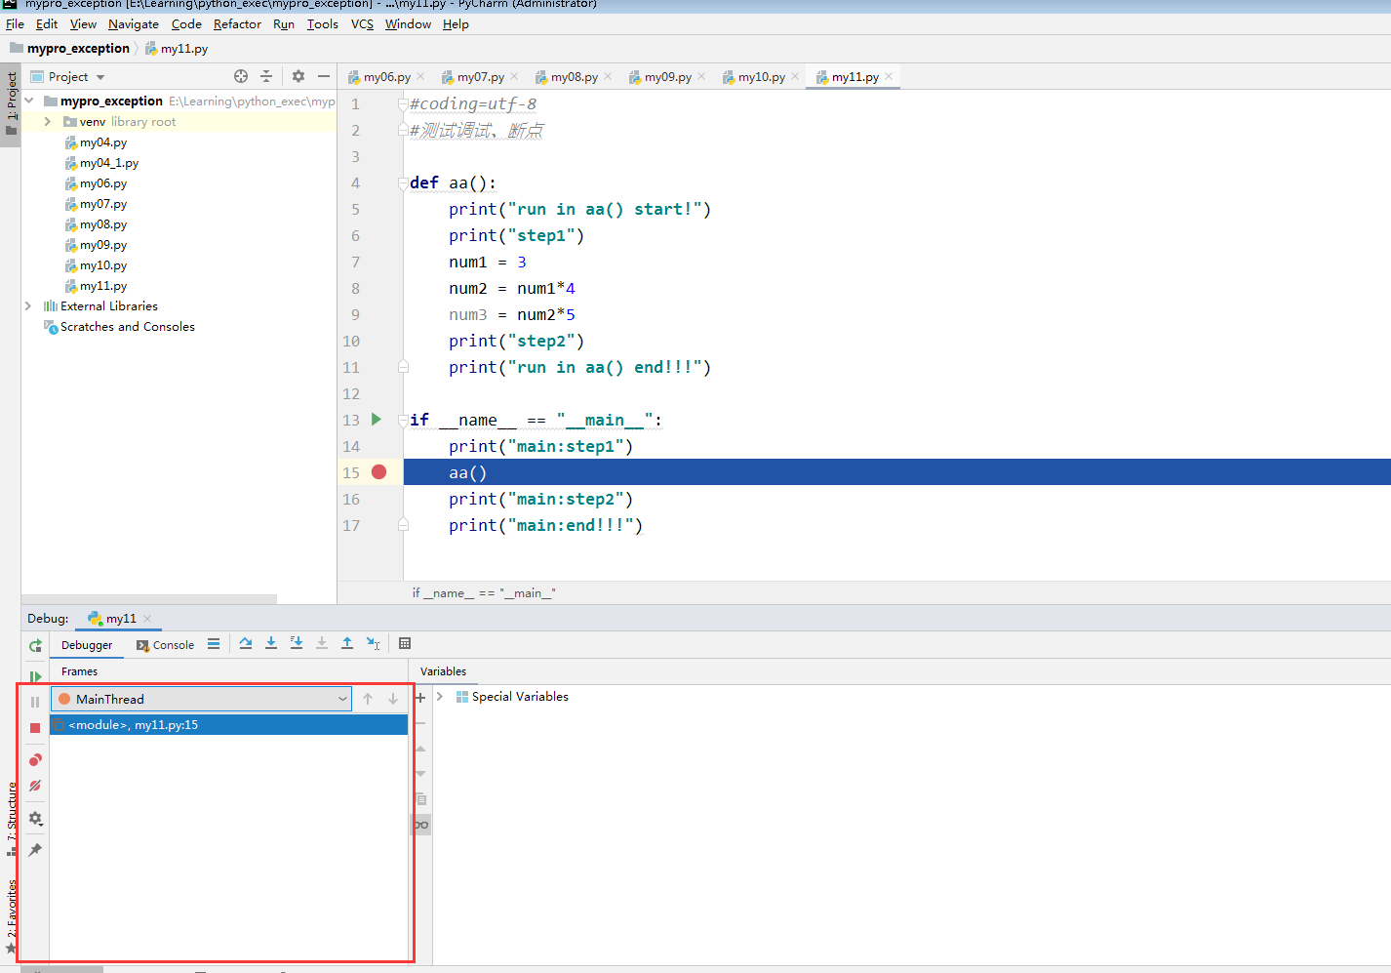Viewport: 1391px width, 973px height.
Task: Expand Special Variables node
Action: (440, 697)
